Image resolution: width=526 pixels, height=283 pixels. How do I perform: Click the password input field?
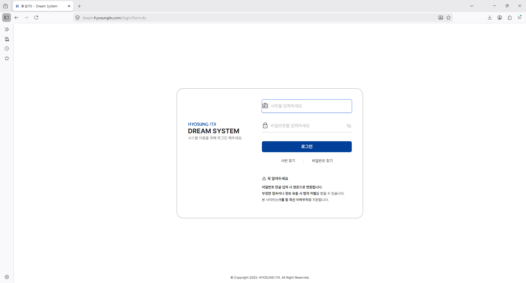pos(307,126)
